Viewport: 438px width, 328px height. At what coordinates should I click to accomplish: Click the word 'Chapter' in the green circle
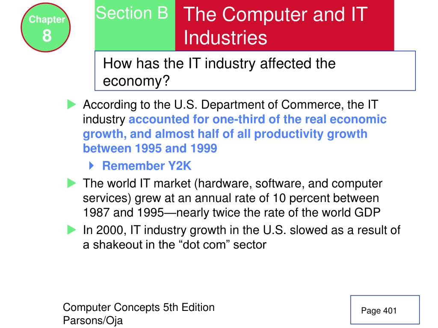(47, 19)
